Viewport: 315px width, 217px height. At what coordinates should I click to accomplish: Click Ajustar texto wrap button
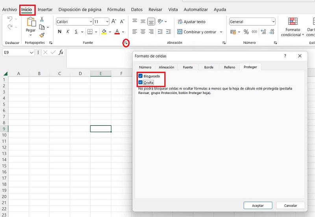(x=191, y=22)
